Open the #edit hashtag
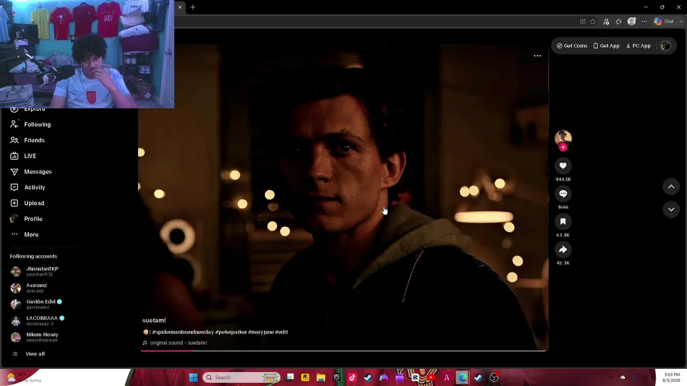The height and width of the screenshot is (386, 687). coord(281,332)
